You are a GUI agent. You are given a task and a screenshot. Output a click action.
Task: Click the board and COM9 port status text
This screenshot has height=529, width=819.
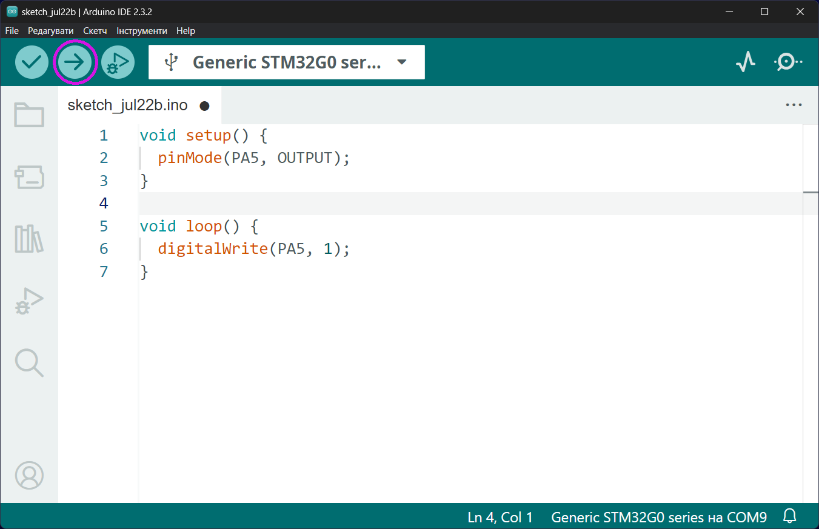659,517
